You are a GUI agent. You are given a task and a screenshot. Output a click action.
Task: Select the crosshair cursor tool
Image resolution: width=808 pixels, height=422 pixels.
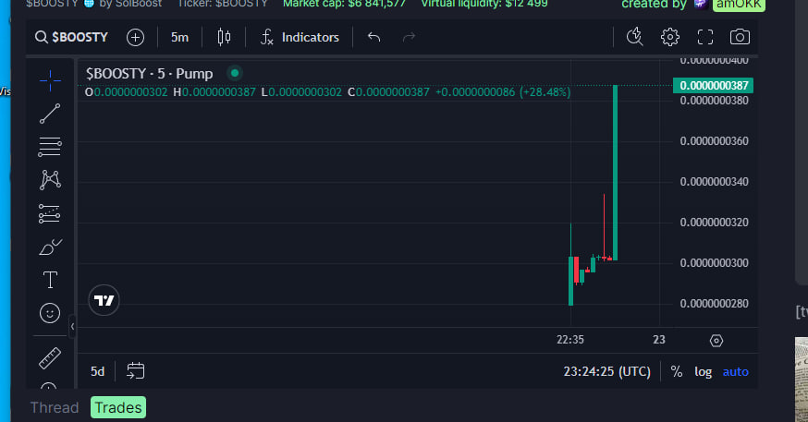pos(50,80)
